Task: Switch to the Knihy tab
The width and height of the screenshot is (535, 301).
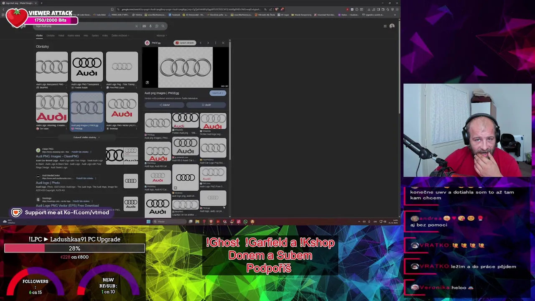Action: [105, 36]
